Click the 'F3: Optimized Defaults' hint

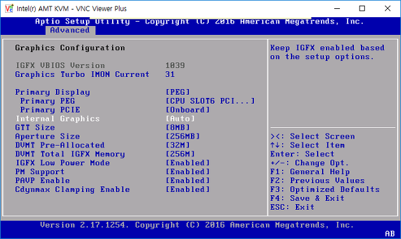[325, 189]
